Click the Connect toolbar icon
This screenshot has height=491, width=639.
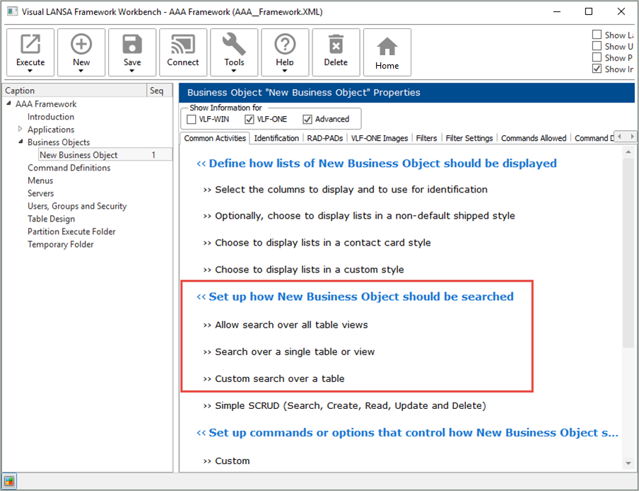pos(183,46)
